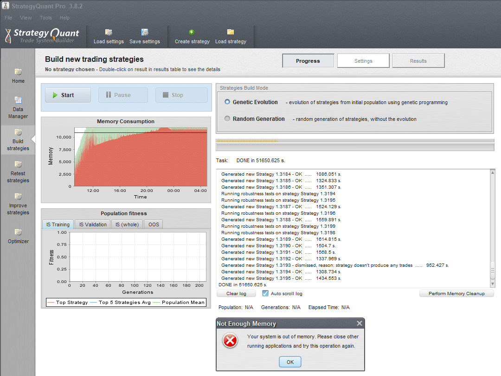The image size is (501, 376).
Task: Switch to the Settings tab
Action: click(363, 61)
